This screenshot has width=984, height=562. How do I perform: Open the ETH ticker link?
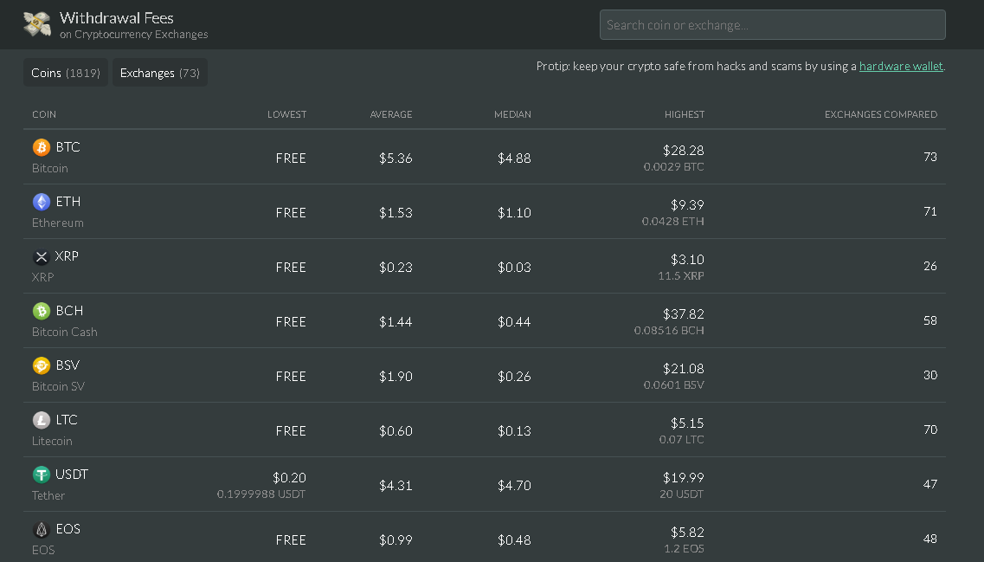[x=68, y=202]
